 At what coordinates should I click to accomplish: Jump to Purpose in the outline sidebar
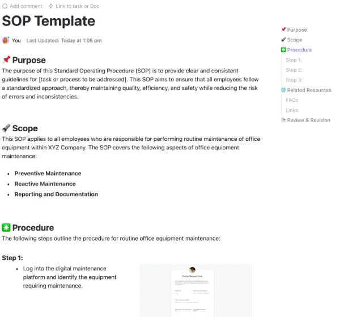tap(297, 30)
